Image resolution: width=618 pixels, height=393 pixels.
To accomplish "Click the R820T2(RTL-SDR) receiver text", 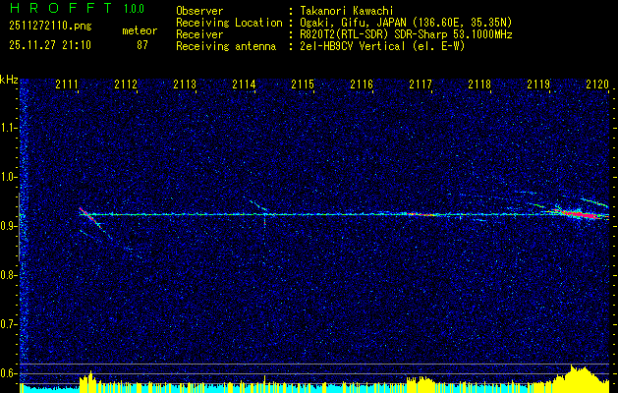I will (x=406, y=34).
